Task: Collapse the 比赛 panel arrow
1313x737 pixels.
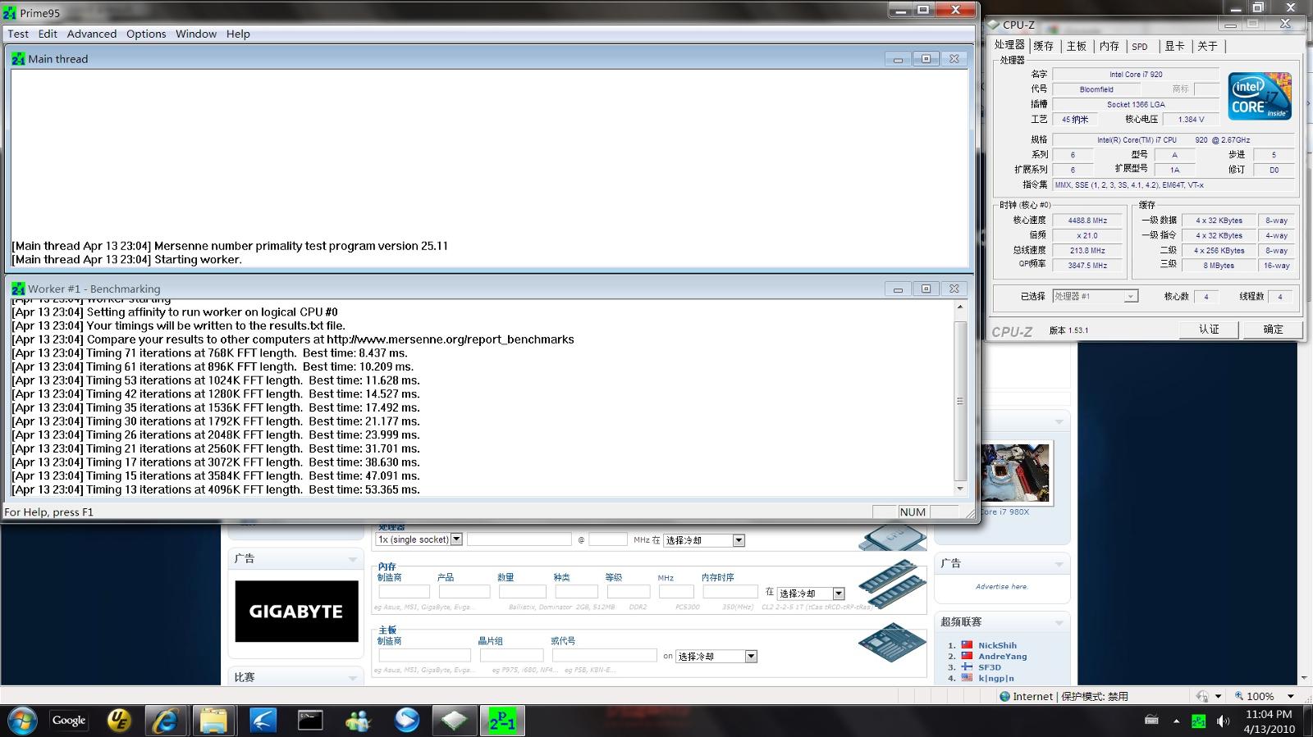Action: [353, 678]
